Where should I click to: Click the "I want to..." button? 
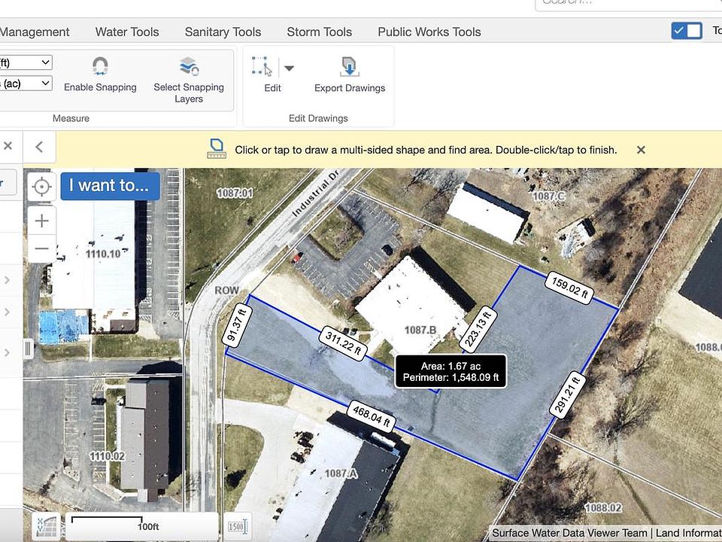point(110,185)
